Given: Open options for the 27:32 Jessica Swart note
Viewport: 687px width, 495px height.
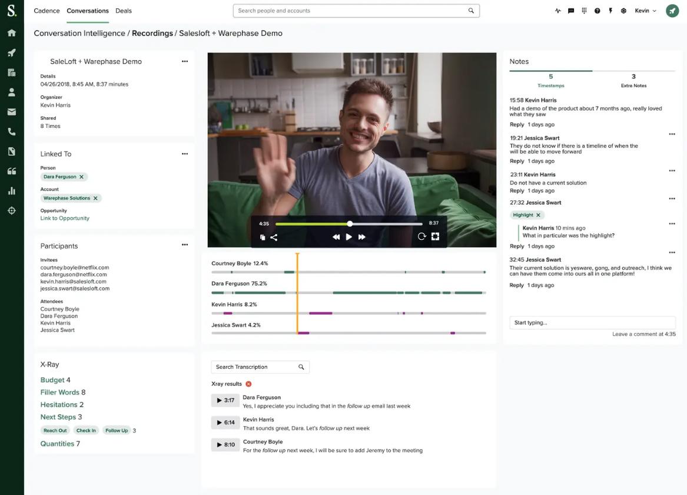Looking at the screenshot, I should click(x=672, y=199).
